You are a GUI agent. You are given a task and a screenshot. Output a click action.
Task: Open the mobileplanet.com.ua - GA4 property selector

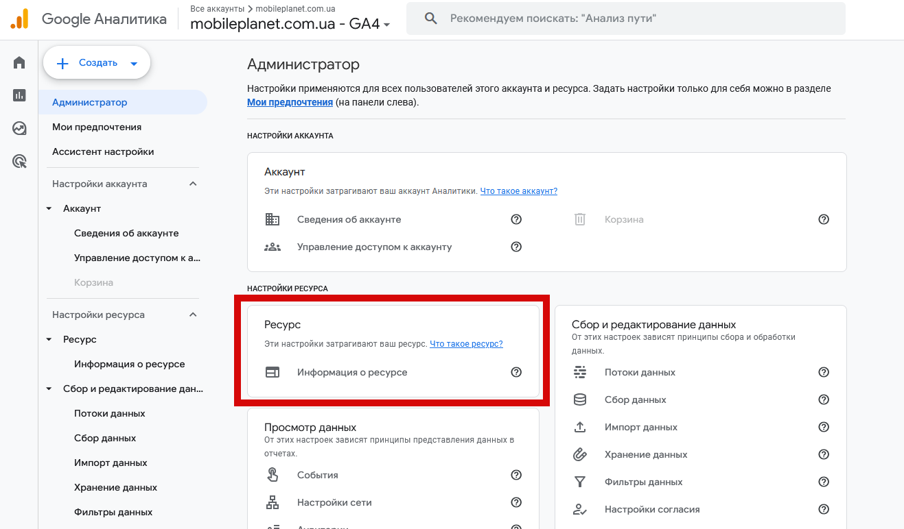pos(290,24)
